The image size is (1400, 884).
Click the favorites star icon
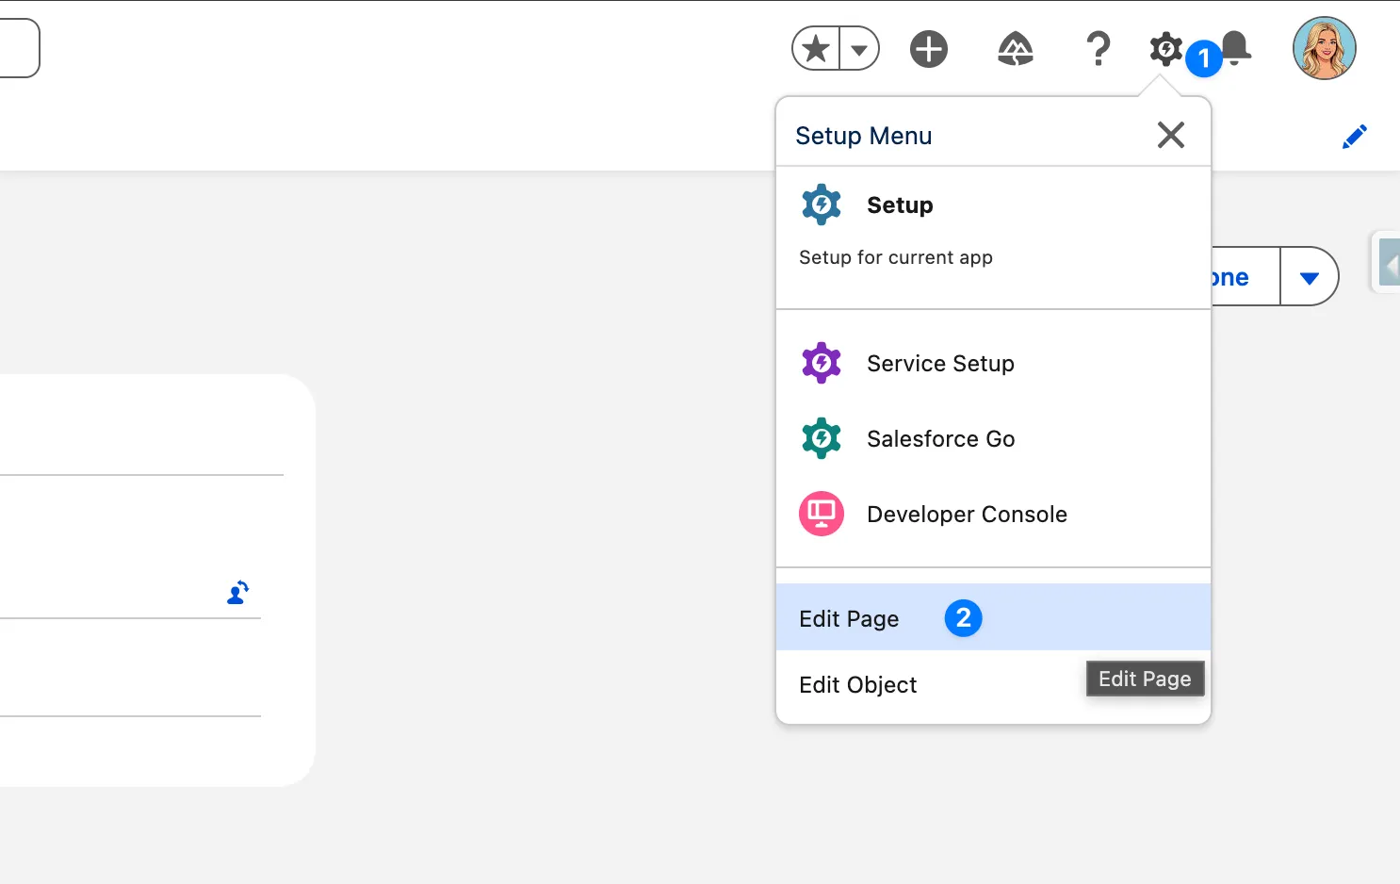tap(814, 48)
